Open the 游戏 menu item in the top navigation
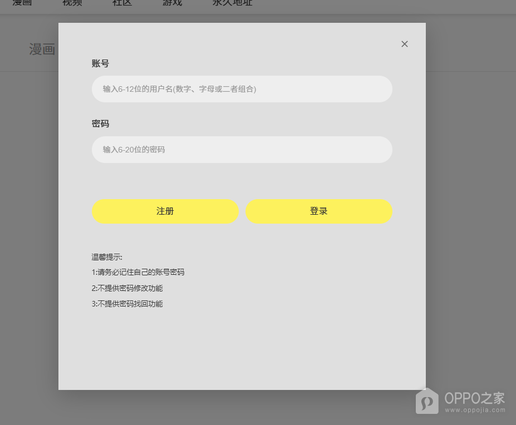 coord(172,3)
